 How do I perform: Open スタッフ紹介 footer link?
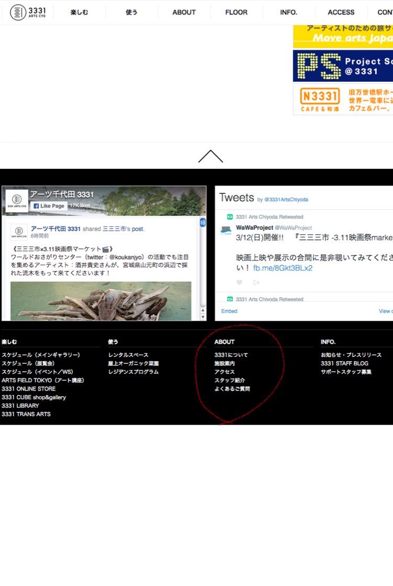tap(230, 380)
